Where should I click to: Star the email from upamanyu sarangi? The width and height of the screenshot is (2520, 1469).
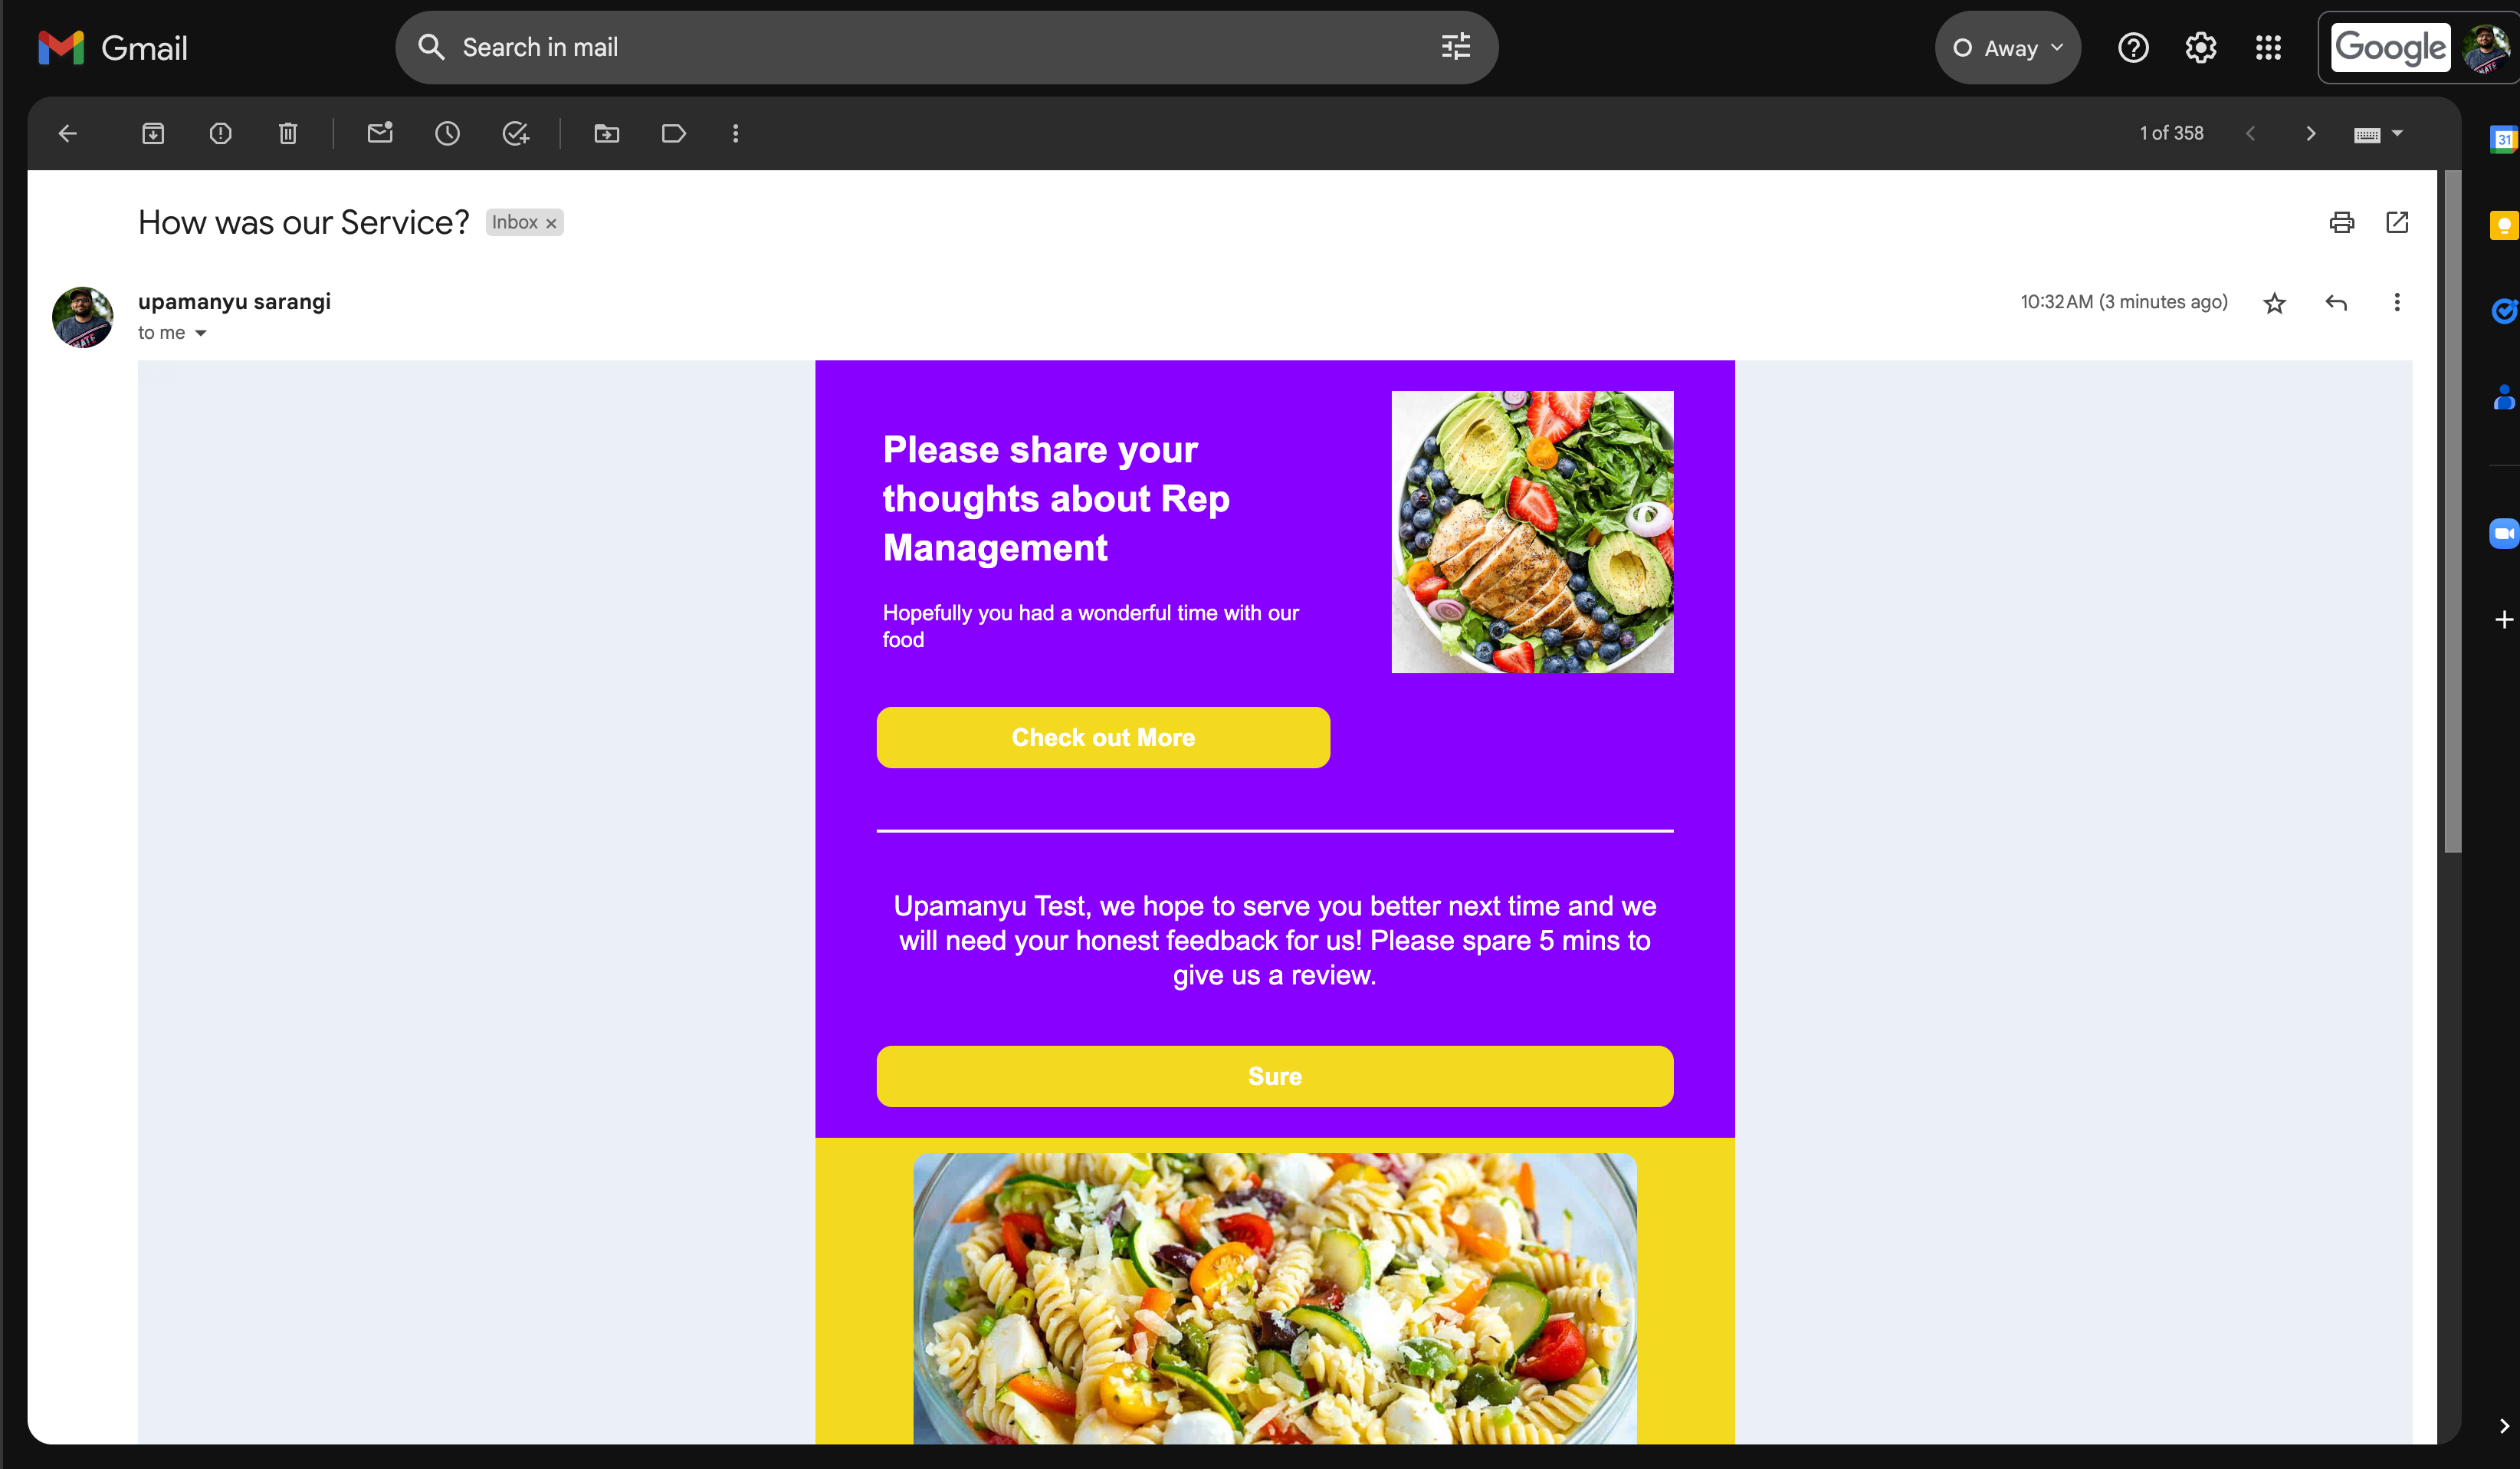click(2274, 302)
